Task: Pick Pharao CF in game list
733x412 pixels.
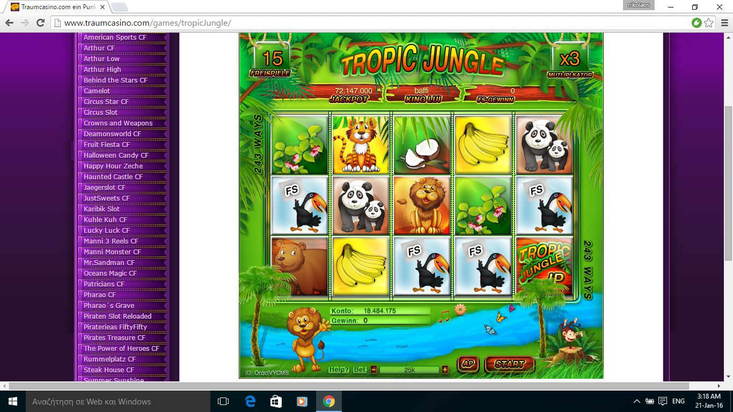Action: pyautogui.click(x=100, y=295)
